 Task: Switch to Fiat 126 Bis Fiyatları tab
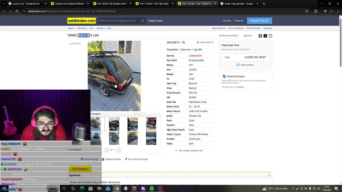pos(112,4)
